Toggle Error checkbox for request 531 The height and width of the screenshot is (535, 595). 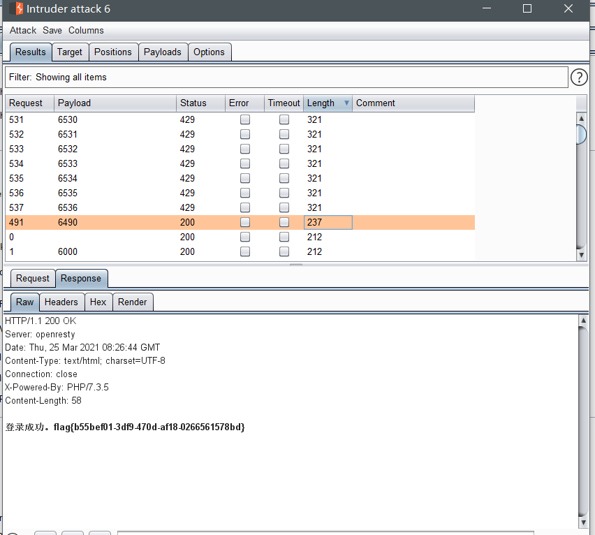(x=245, y=119)
